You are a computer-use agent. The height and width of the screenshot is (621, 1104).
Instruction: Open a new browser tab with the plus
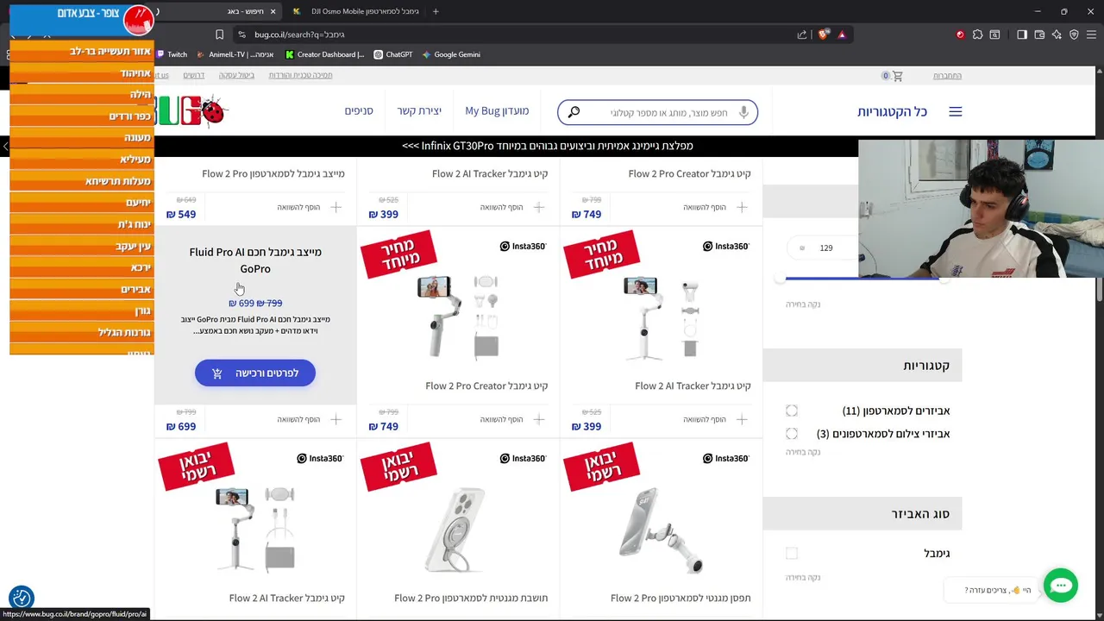click(436, 11)
